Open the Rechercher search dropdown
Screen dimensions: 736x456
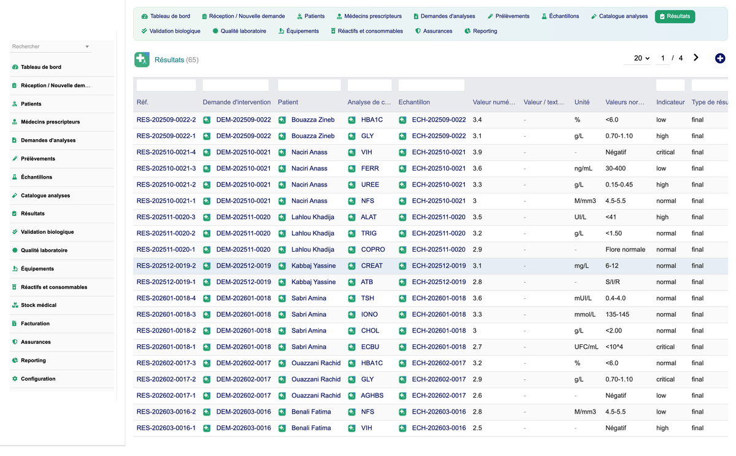(51, 47)
